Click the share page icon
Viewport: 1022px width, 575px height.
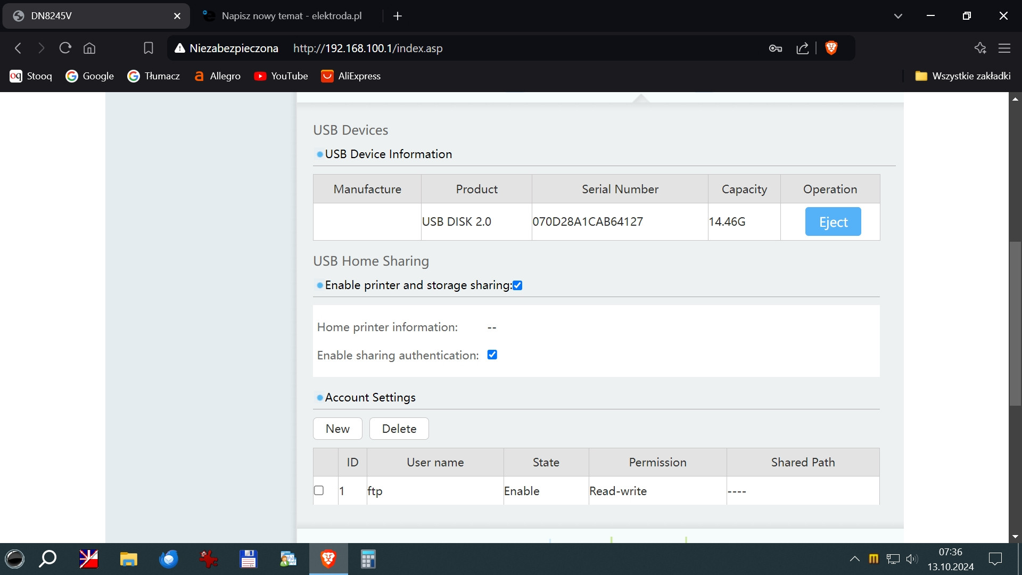coord(802,48)
